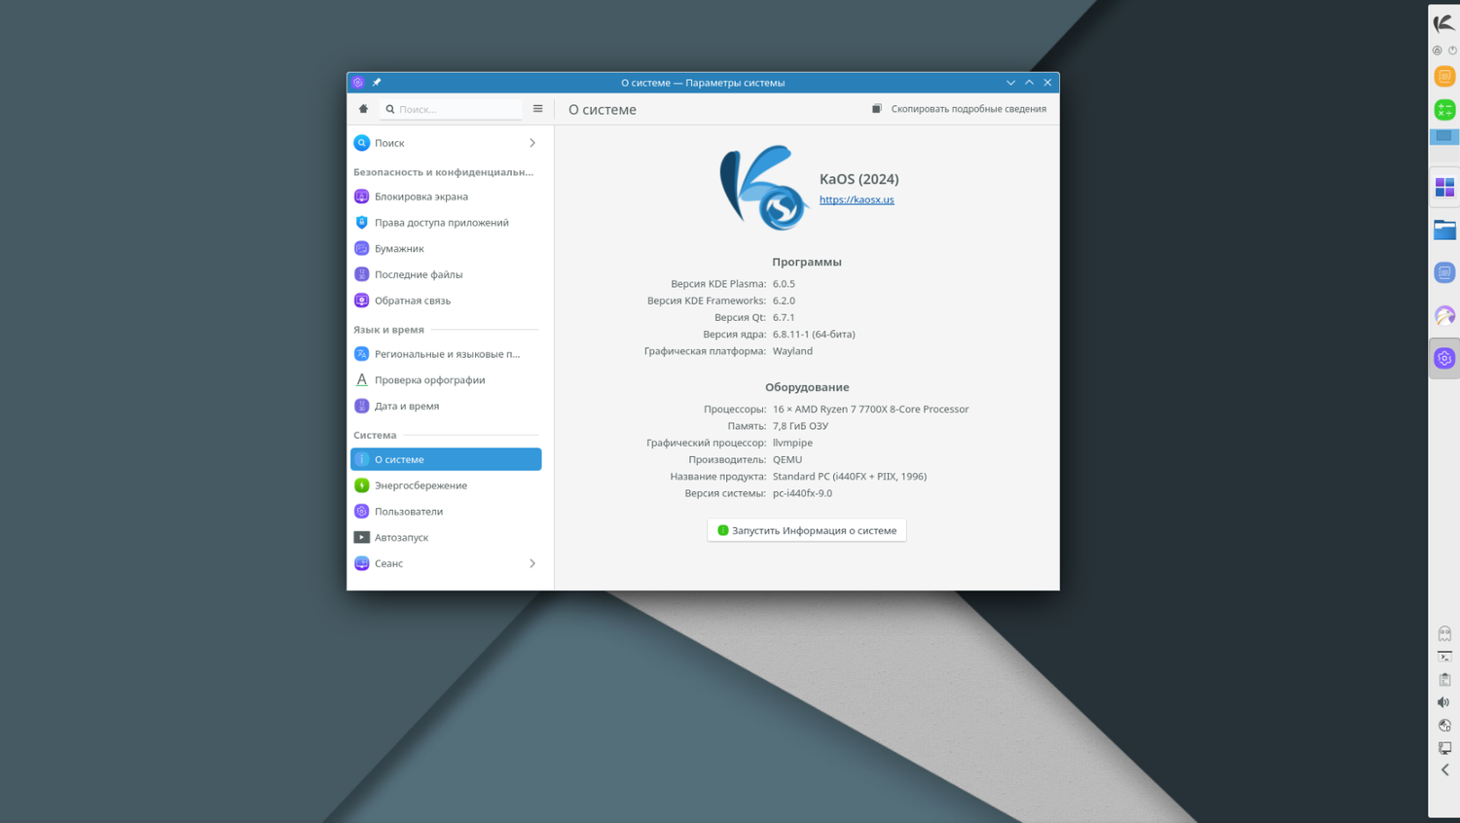The width and height of the screenshot is (1460, 823).
Task: Open the Сеанс settings category
Action: pos(446,563)
